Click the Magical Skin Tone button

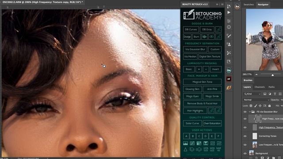(203, 82)
